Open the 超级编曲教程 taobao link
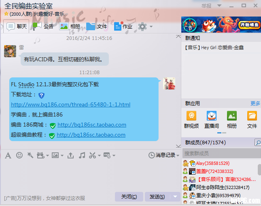Image resolution: width=261 pixels, height=206 pixels. coord(91,135)
